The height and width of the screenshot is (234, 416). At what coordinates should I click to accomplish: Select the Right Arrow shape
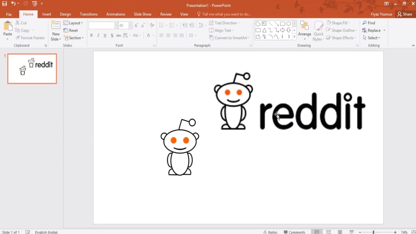[x=282, y=30]
